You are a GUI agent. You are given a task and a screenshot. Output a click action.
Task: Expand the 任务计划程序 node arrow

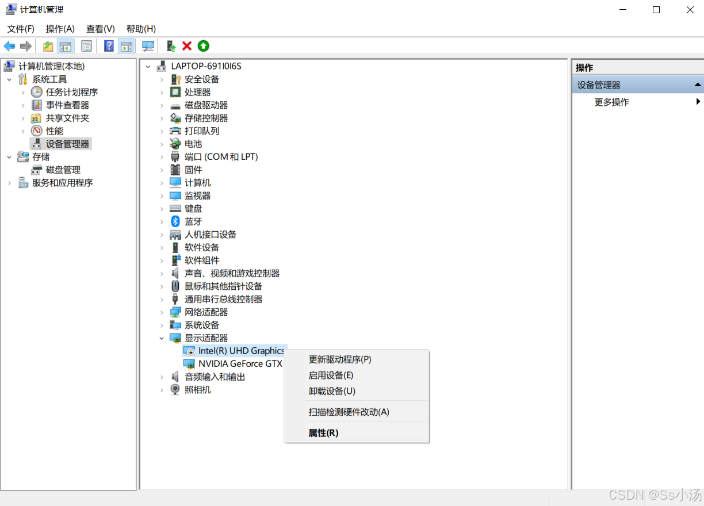point(23,92)
